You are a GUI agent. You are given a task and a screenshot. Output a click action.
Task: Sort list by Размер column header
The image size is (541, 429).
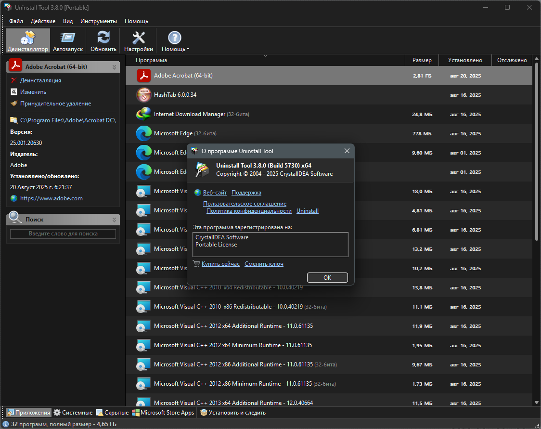(422, 60)
